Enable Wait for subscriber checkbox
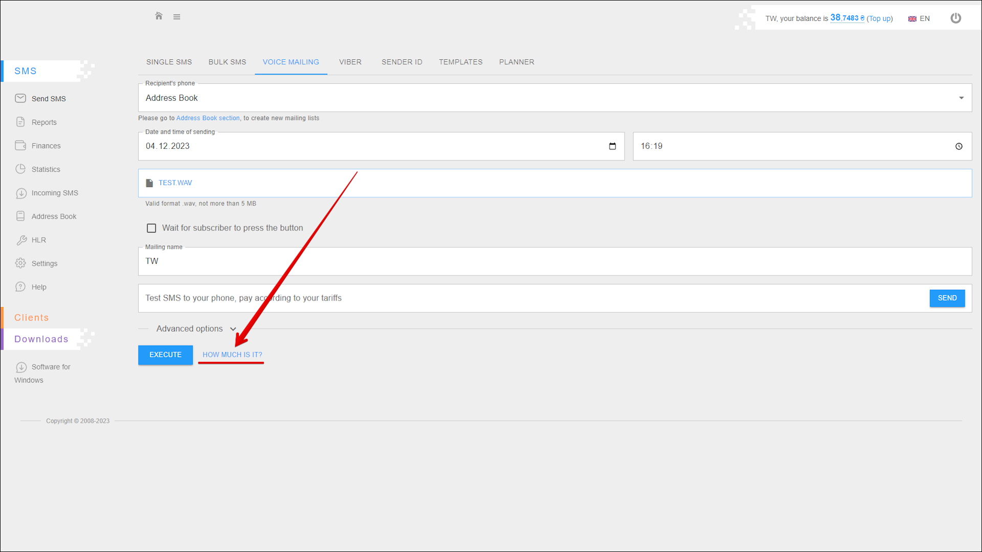 coord(151,228)
